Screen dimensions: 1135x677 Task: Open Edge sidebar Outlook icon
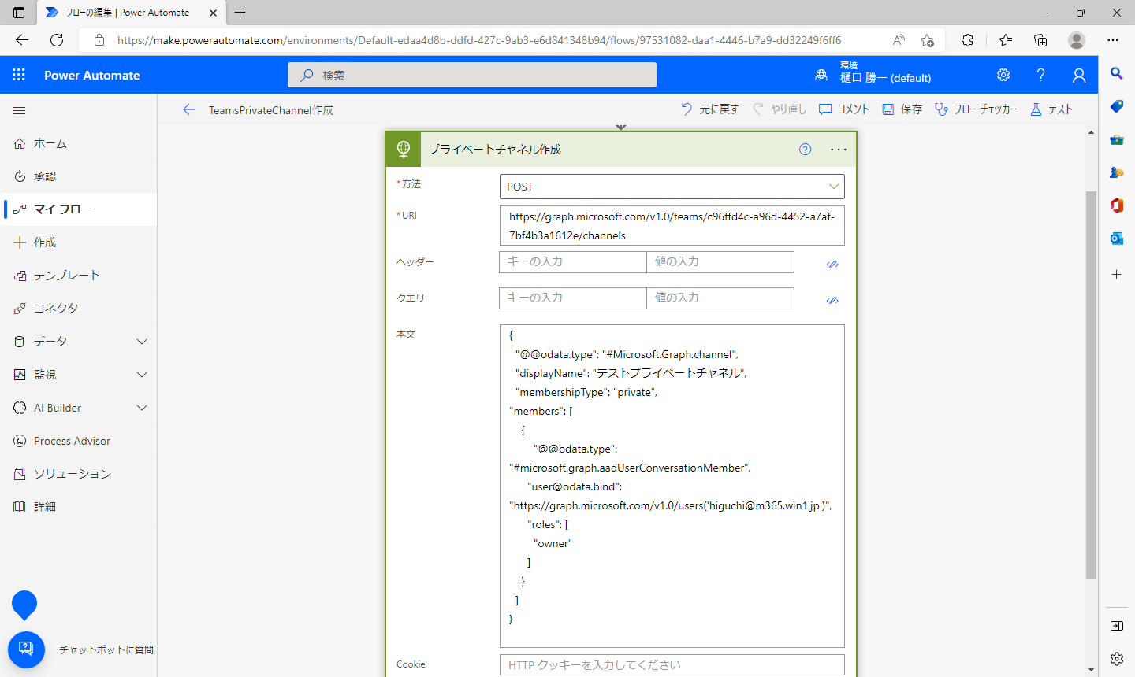click(1117, 239)
